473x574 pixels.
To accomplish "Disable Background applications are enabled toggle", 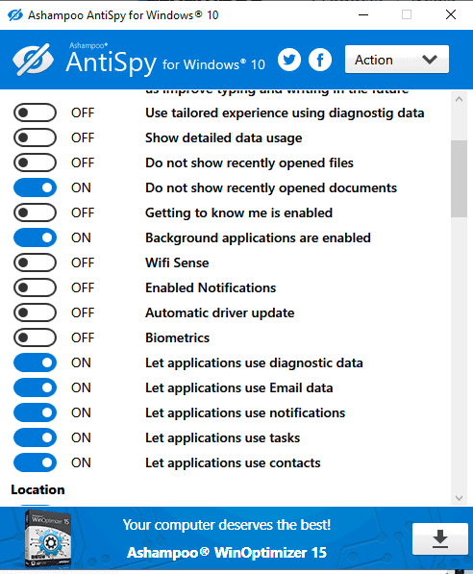I will point(36,237).
